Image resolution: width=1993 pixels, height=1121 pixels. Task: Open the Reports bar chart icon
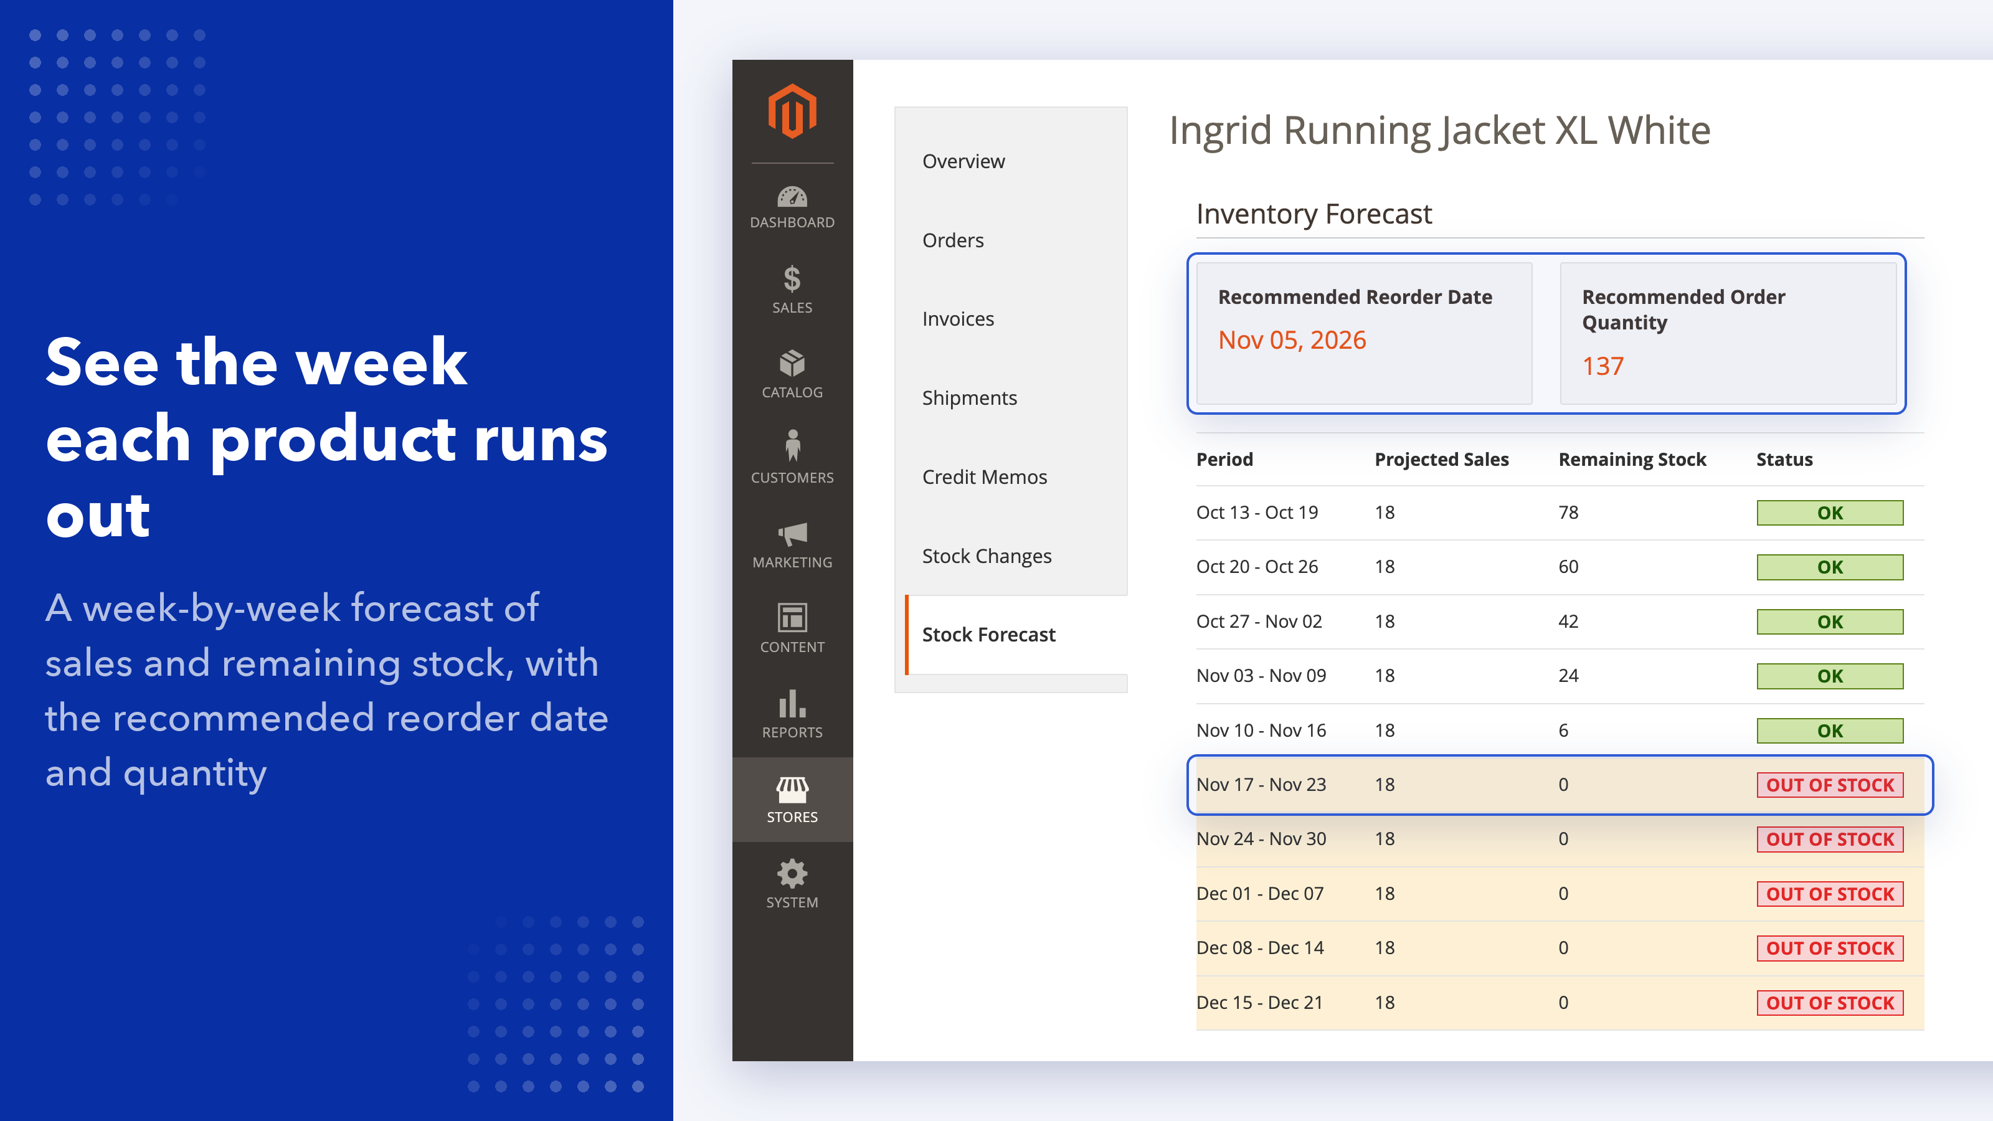pos(792,703)
